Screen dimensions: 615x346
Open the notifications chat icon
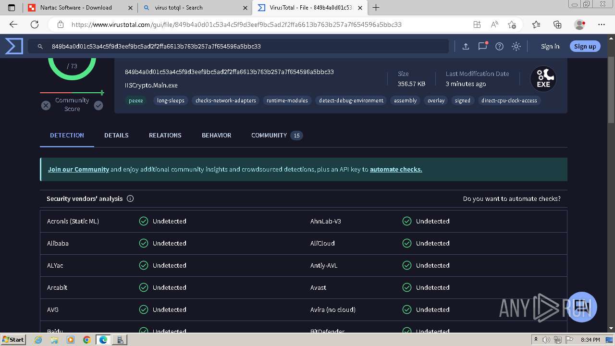(x=482, y=46)
